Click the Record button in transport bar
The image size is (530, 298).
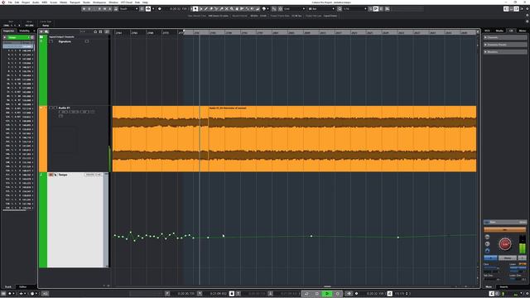[337, 294]
